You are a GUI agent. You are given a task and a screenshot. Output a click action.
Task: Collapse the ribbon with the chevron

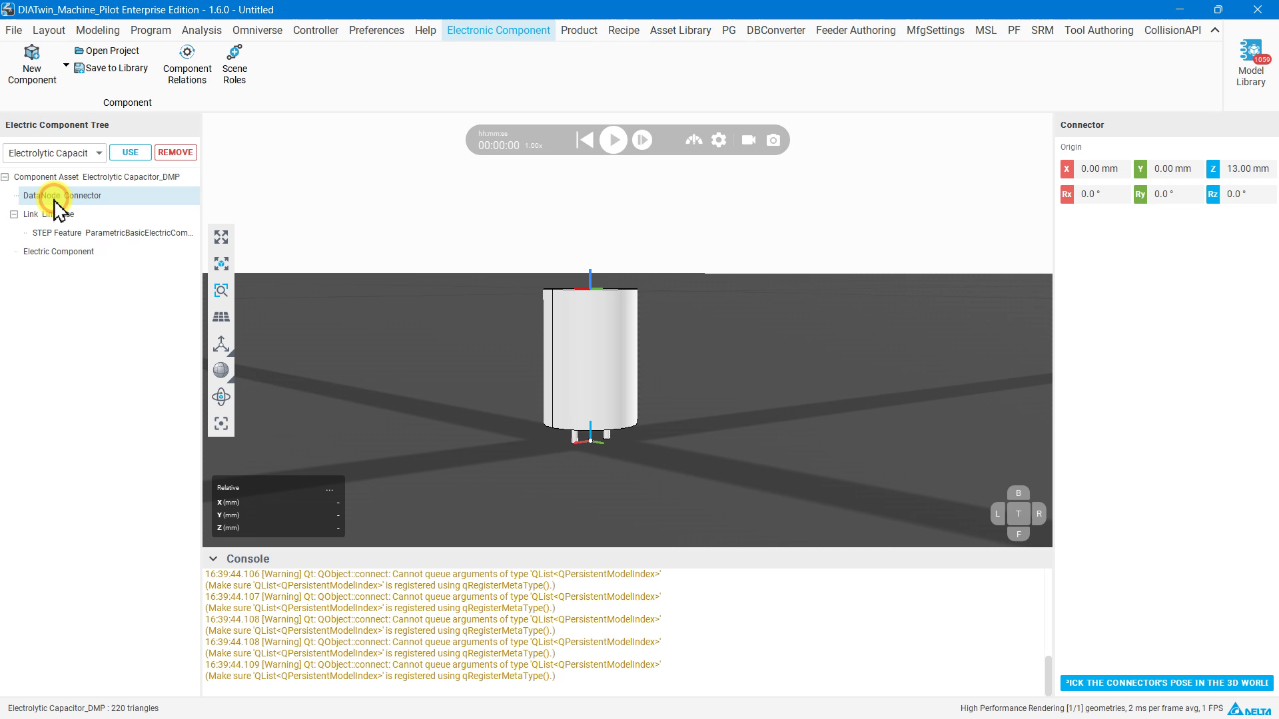point(1215,30)
